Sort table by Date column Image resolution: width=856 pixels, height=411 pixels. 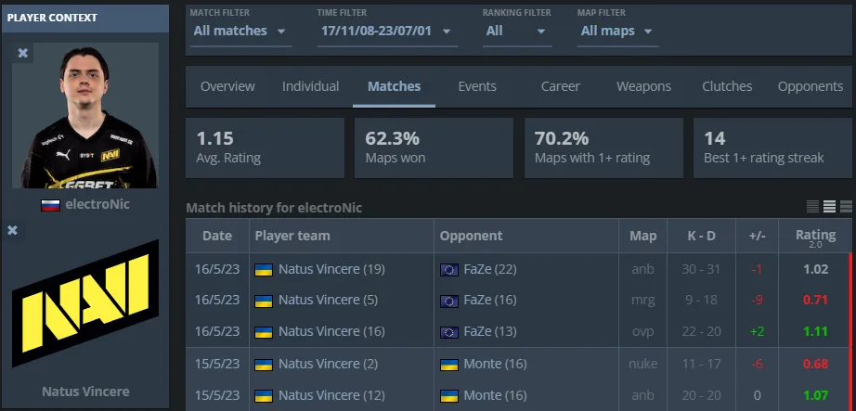(217, 236)
